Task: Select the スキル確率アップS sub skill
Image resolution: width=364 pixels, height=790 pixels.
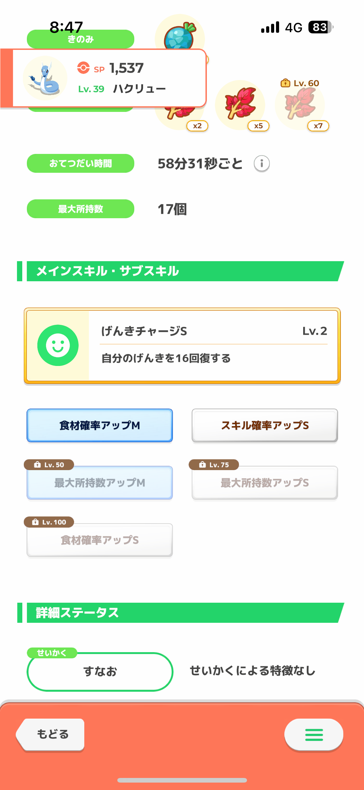Action: click(265, 425)
